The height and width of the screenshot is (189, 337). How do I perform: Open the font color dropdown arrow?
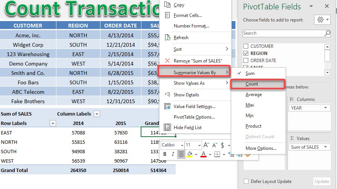coord(210,154)
